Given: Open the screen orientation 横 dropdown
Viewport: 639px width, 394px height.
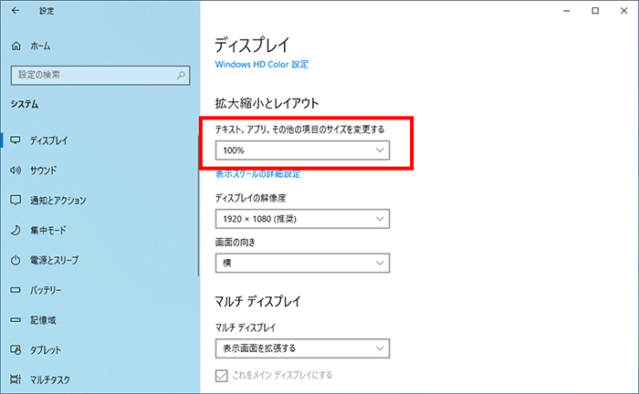Looking at the screenshot, I should pos(302,263).
